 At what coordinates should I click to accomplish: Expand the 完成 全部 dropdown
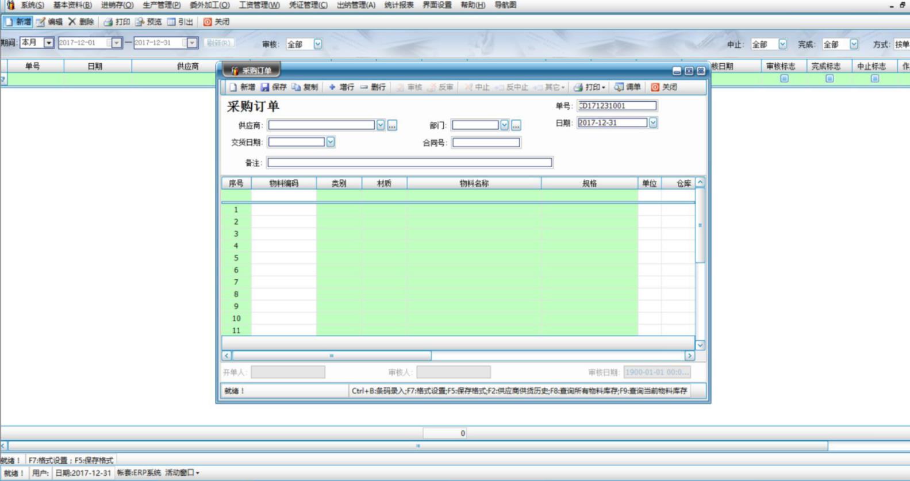coord(854,44)
